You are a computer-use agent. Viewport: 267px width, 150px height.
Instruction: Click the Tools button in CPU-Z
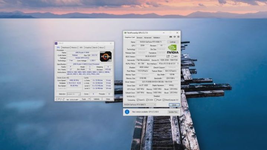tap(84, 99)
